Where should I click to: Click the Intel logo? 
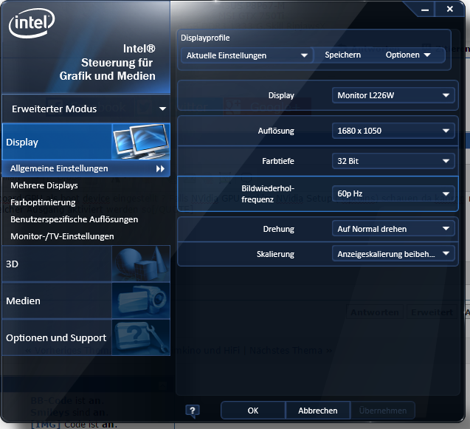pyautogui.click(x=32, y=23)
